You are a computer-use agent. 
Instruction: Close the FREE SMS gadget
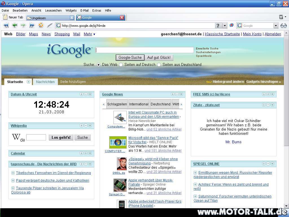point(272,94)
